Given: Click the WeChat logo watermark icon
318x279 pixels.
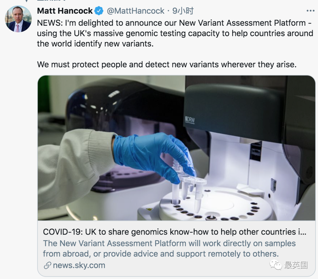Looking at the screenshot, I should point(276,265).
